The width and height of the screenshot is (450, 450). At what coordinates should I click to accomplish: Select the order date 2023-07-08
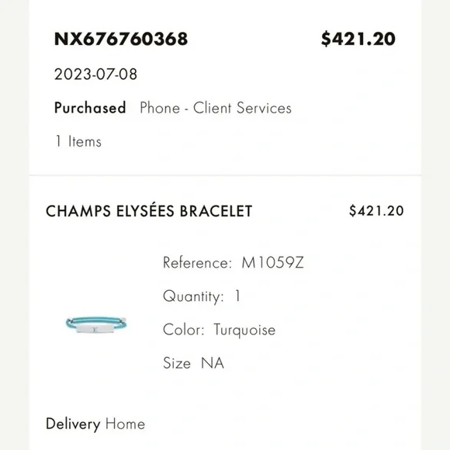[96, 74]
